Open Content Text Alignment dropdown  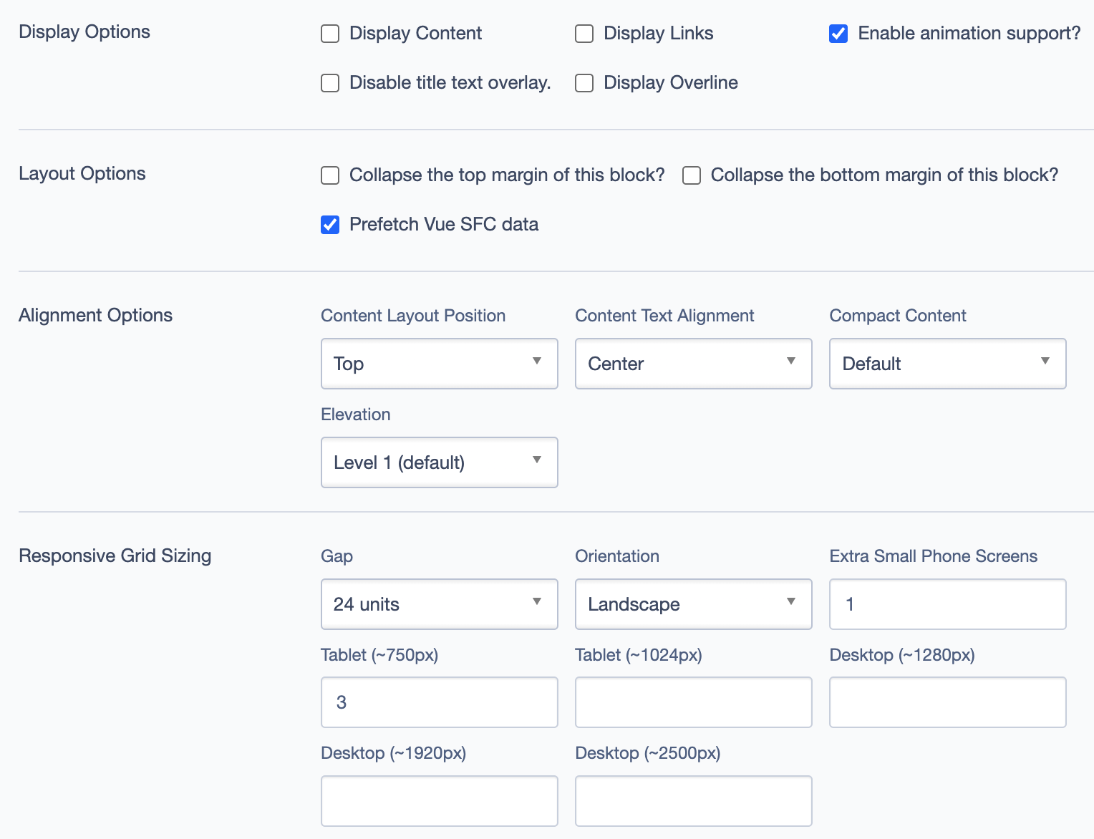[693, 364]
